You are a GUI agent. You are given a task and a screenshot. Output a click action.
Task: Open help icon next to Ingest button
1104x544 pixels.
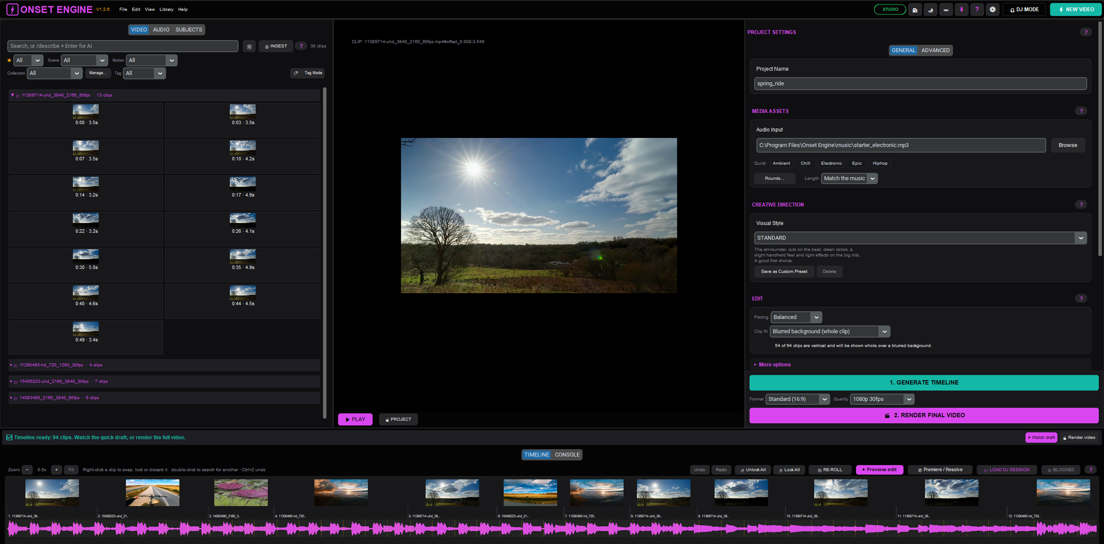point(301,46)
